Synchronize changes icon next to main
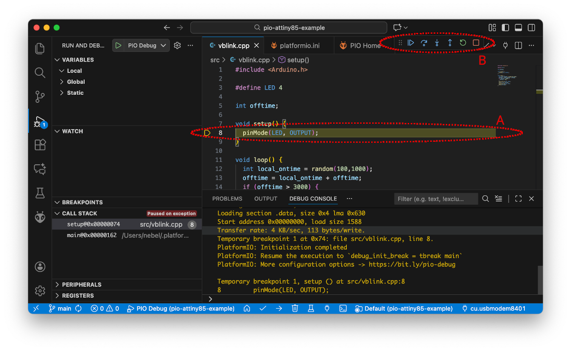Screen dimensions: 571x351 tap(79, 309)
